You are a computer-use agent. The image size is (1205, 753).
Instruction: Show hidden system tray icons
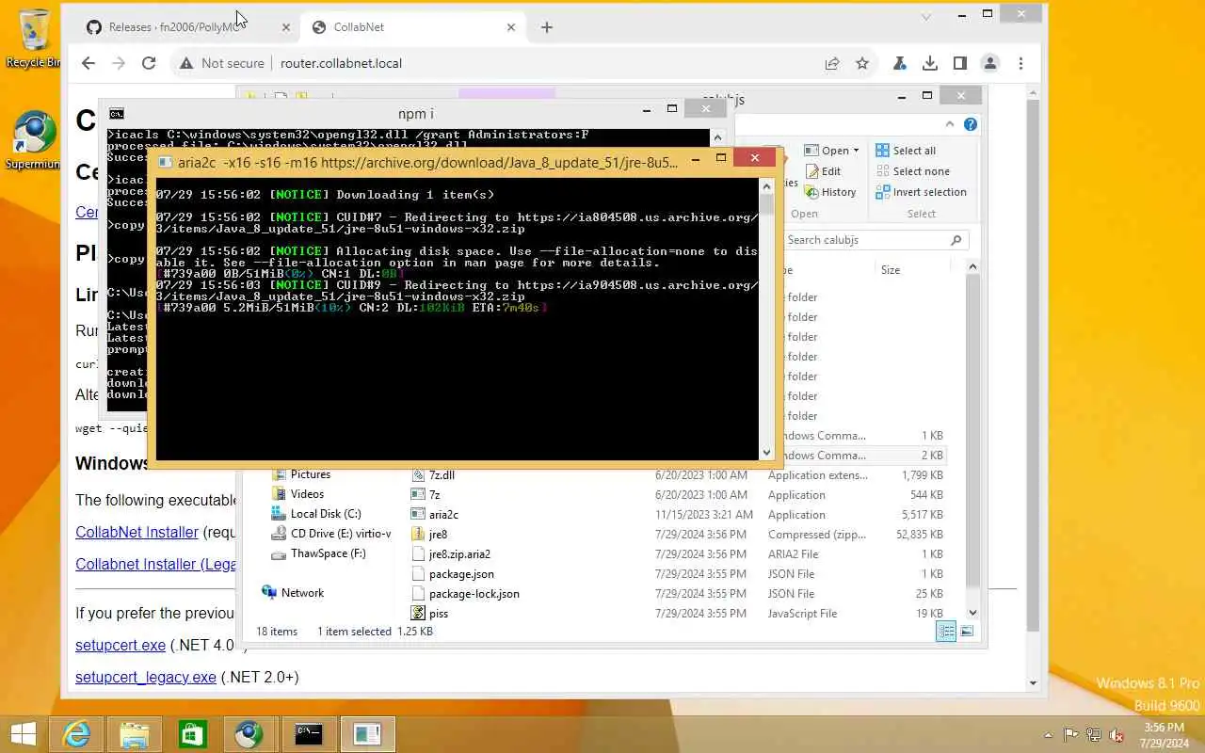pyautogui.click(x=1048, y=735)
